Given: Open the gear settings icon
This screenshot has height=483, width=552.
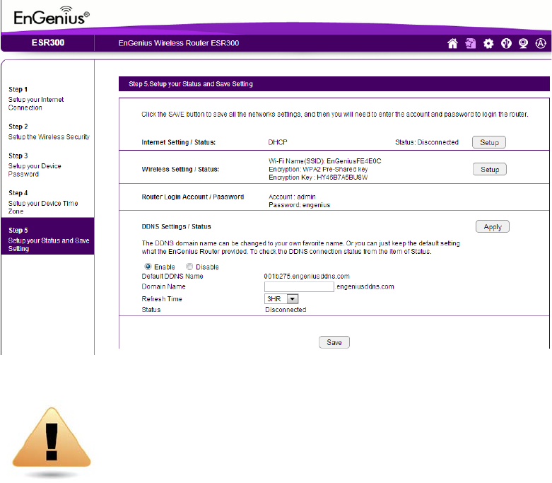Looking at the screenshot, I should click(488, 43).
